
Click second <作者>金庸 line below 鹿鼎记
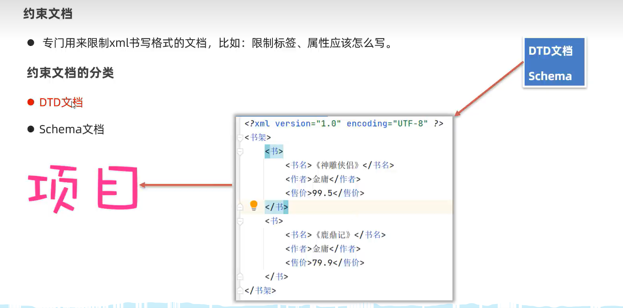323,249
